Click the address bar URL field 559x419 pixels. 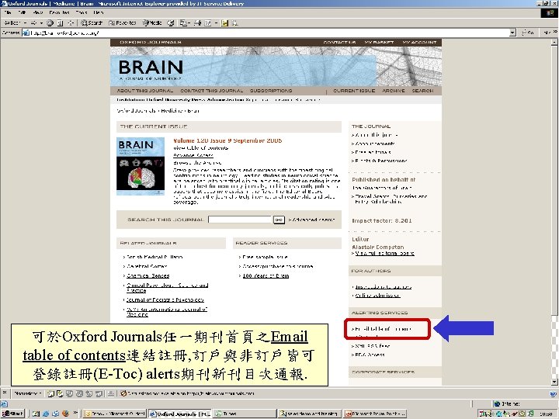[x=266, y=33]
